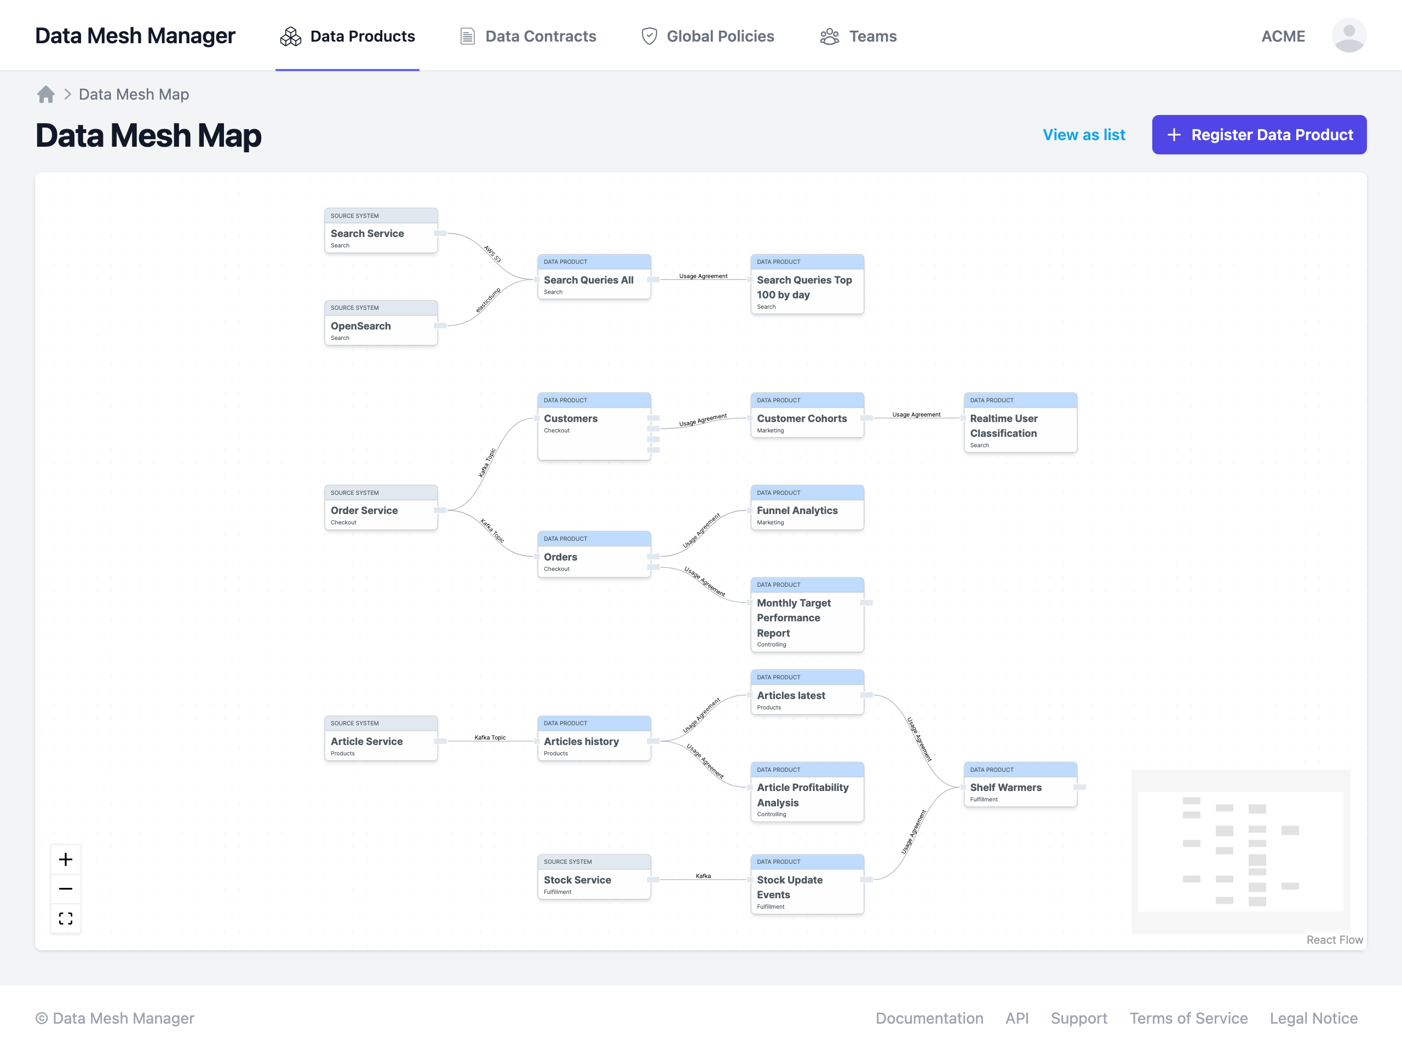
Task: Select the Data Contracts document icon
Action: [467, 36]
